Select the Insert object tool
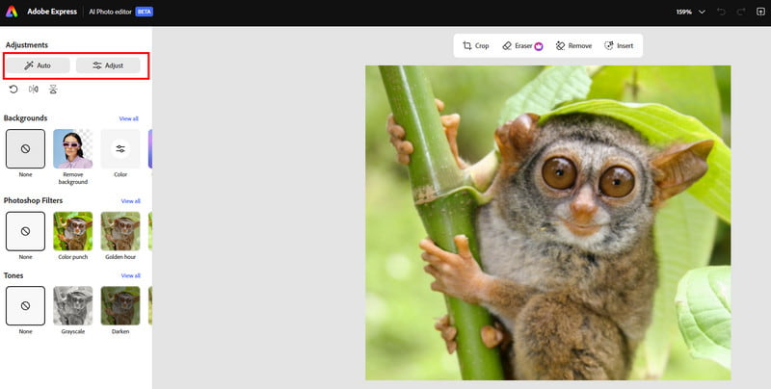The width and height of the screenshot is (771, 389). click(619, 45)
